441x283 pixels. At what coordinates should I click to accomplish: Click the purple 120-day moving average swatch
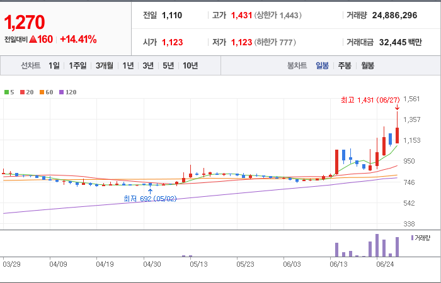[x=62, y=92]
